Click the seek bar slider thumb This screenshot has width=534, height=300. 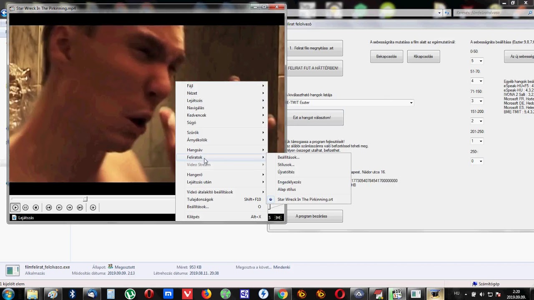[85, 199]
